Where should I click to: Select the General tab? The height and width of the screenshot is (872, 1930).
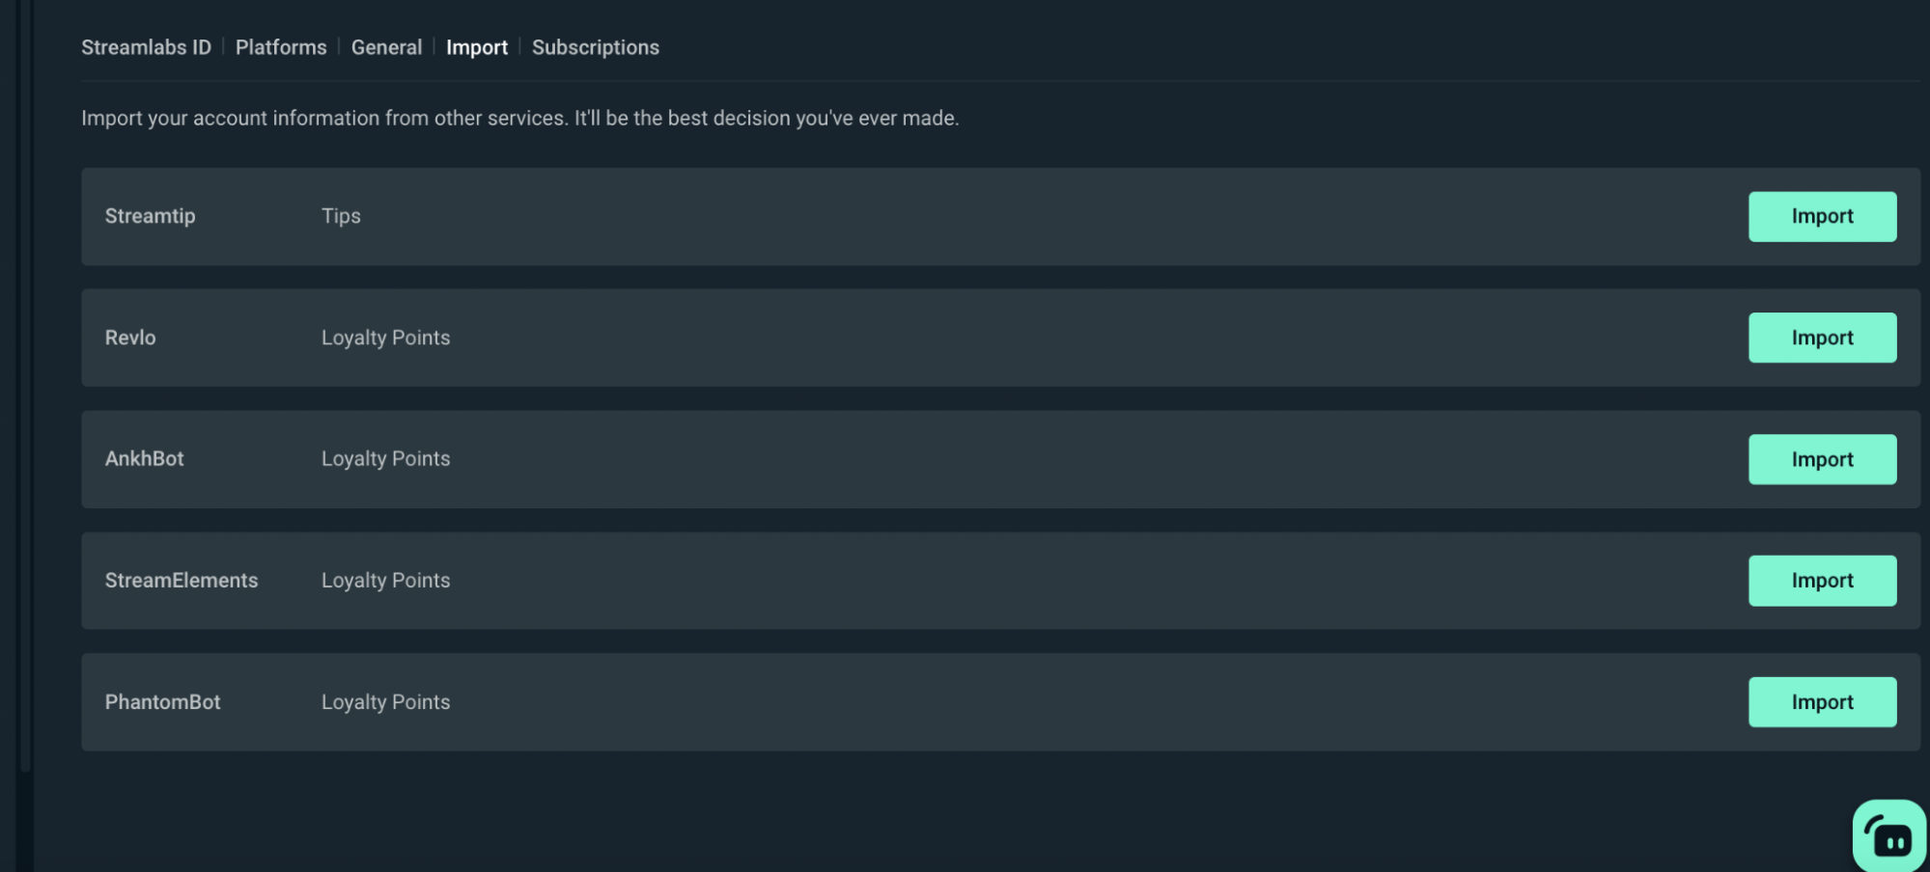pos(386,46)
